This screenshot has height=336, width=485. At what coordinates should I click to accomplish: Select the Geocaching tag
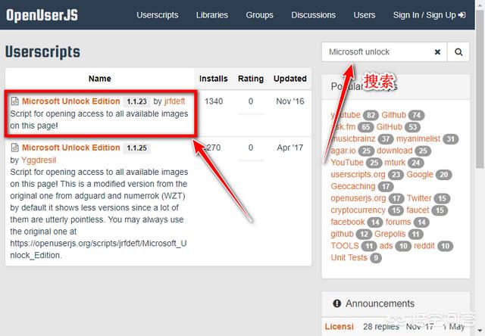(353, 186)
